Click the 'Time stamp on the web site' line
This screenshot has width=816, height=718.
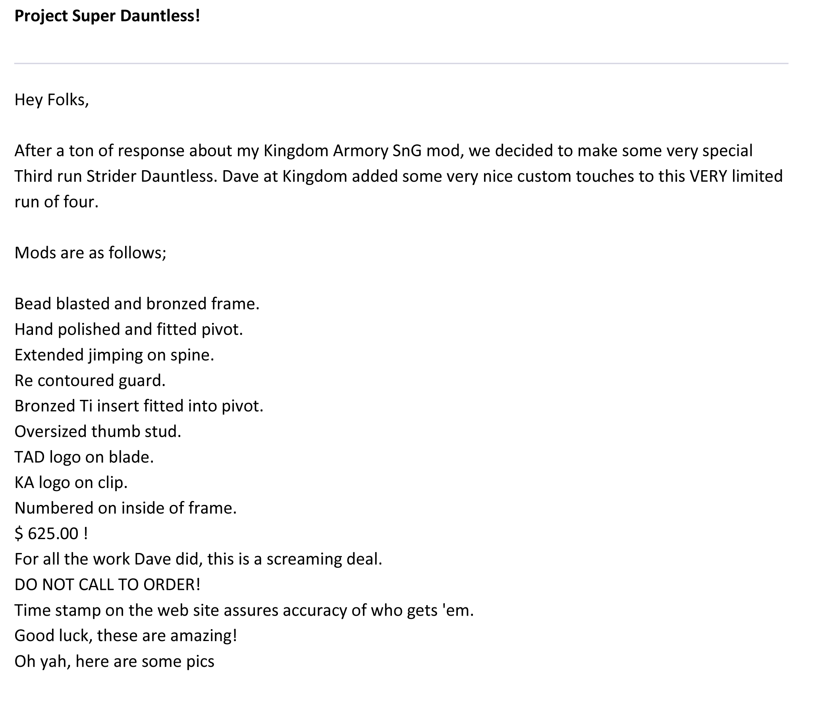point(244,610)
